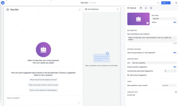Screen dimensions: 178x106
Task: Click the send icon in question box
Action: pos(79,103)
